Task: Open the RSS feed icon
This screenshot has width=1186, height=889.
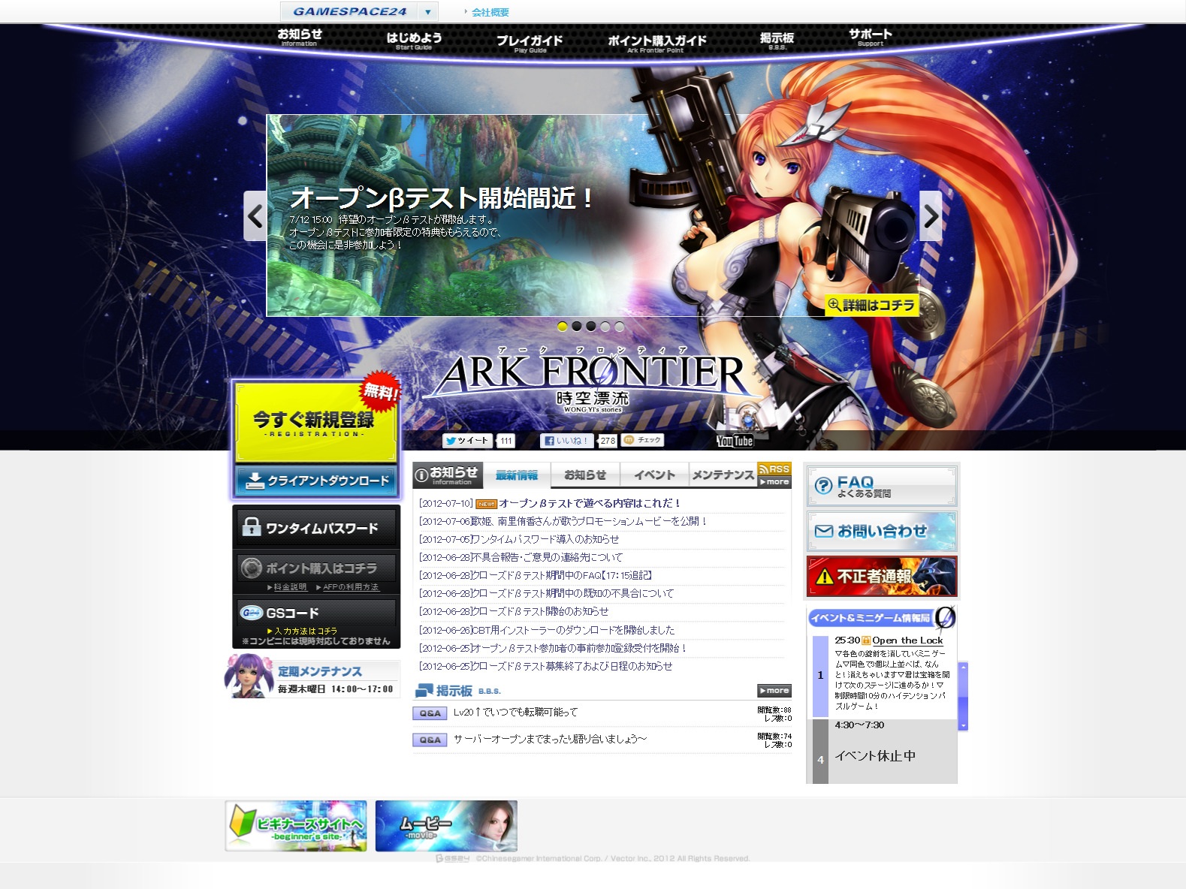Action: pyautogui.click(x=774, y=469)
